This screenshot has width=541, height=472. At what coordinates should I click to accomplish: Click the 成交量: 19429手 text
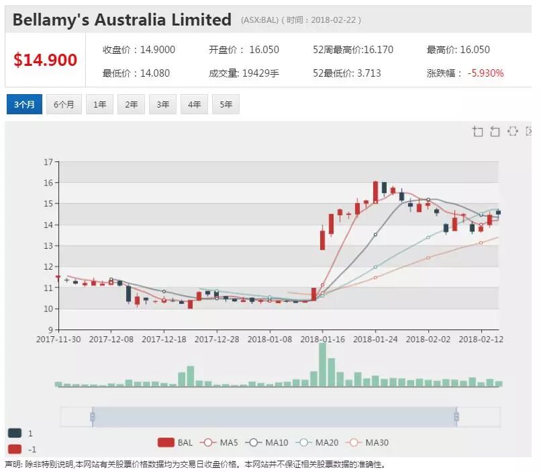244,73
